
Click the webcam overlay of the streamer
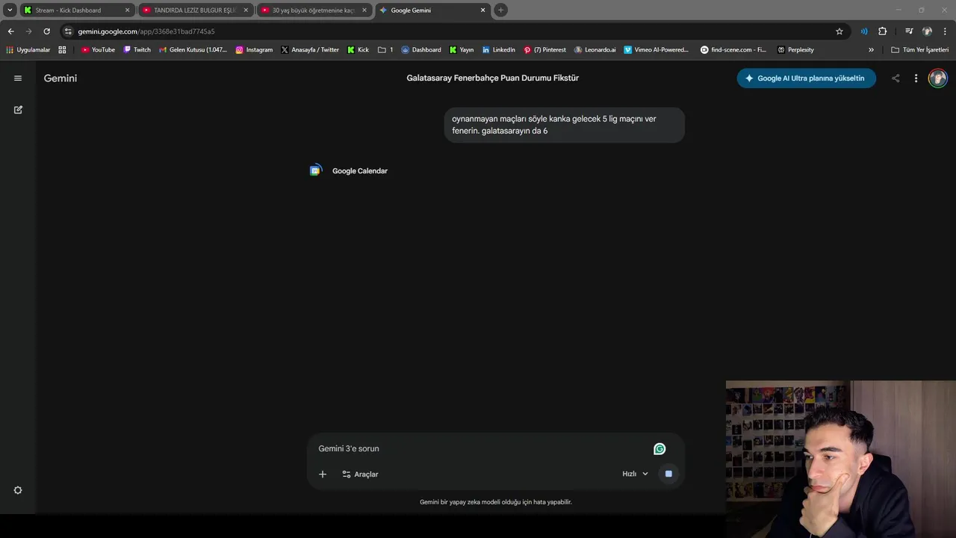pos(841,460)
